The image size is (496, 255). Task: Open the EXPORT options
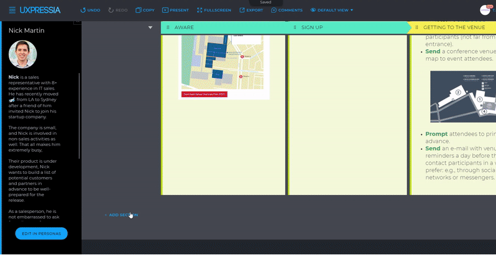click(251, 10)
